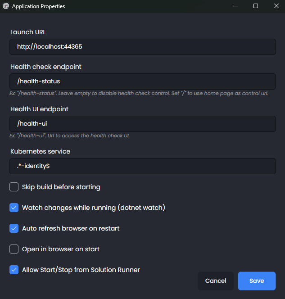Disable Auto refresh browser on restart
The image size is (285, 299).
click(x=14, y=228)
